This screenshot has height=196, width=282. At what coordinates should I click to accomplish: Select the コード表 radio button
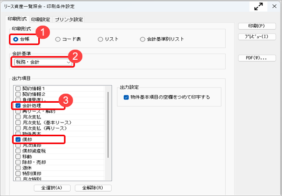point(58,39)
